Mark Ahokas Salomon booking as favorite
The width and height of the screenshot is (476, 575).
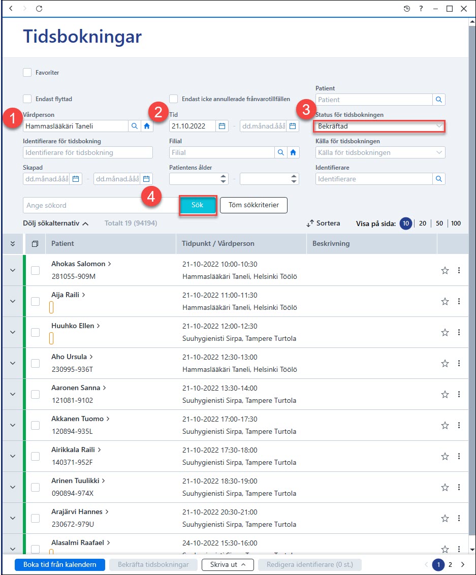(445, 271)
